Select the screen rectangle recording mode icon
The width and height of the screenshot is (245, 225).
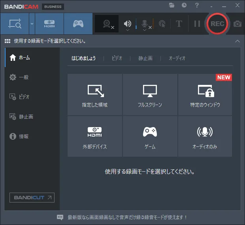click(x=15, y=24)
